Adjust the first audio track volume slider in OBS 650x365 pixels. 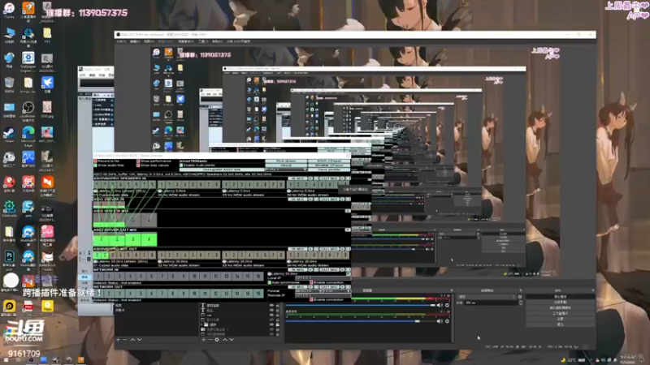(x=361, y=306)
